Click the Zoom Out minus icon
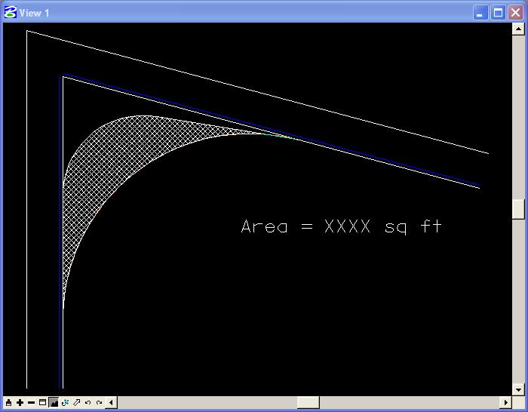Image resolution: width=528 pixels, height=412 pixels. [32, 402]
